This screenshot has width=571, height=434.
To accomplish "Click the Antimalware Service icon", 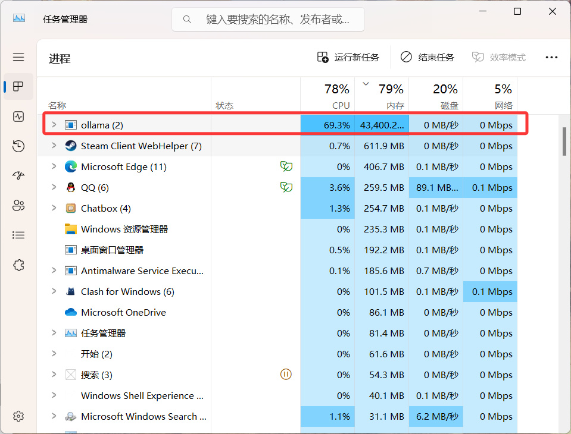I will point(71,271).
